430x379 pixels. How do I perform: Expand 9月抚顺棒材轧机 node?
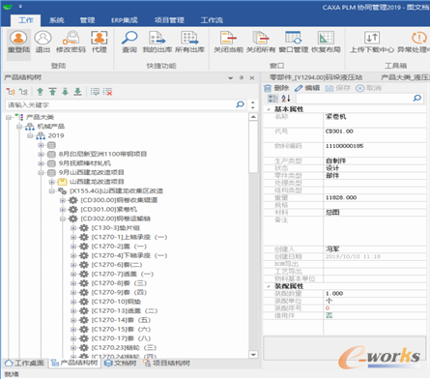pyautogui.click(x=41, y=163)
